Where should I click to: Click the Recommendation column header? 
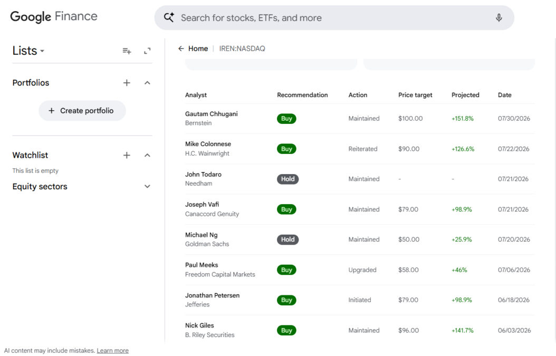[302, 95]
